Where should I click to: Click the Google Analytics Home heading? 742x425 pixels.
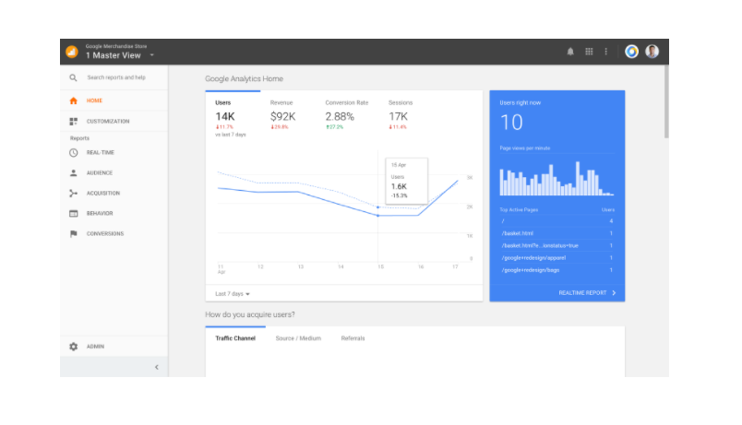click(x=245, y=79)
